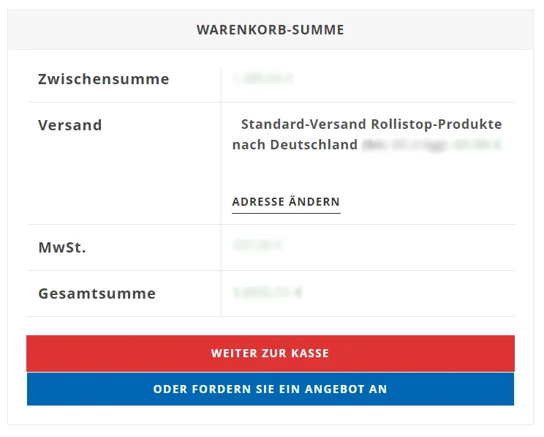Click the blue Angebot request button

click(270, 389)
